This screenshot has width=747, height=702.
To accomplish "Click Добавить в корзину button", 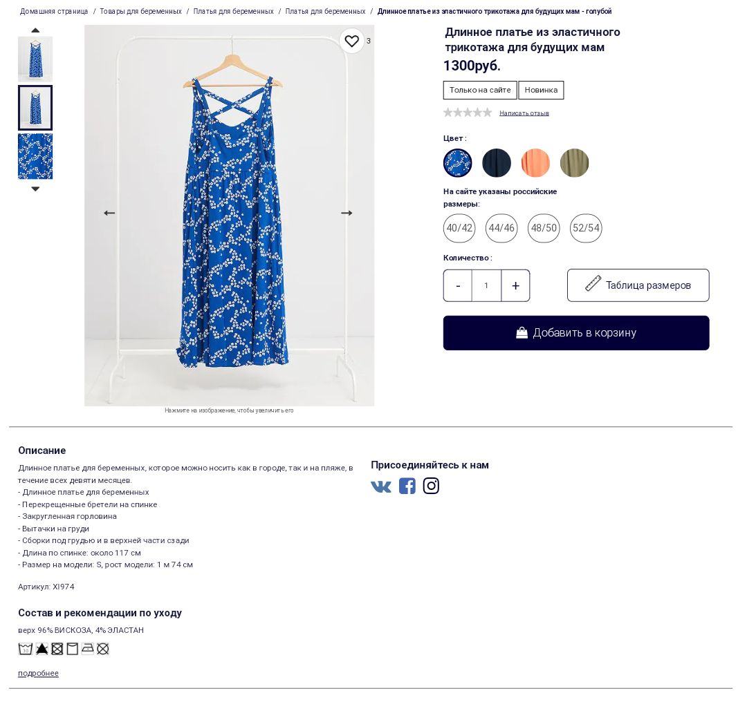I will pyautogui.click(x=576, y=333).
